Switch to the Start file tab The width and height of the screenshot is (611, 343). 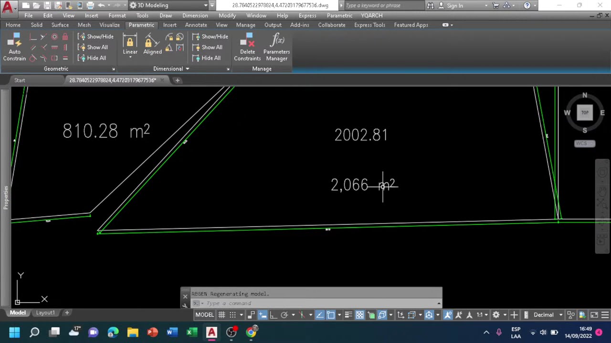click(x=20, y=80)
